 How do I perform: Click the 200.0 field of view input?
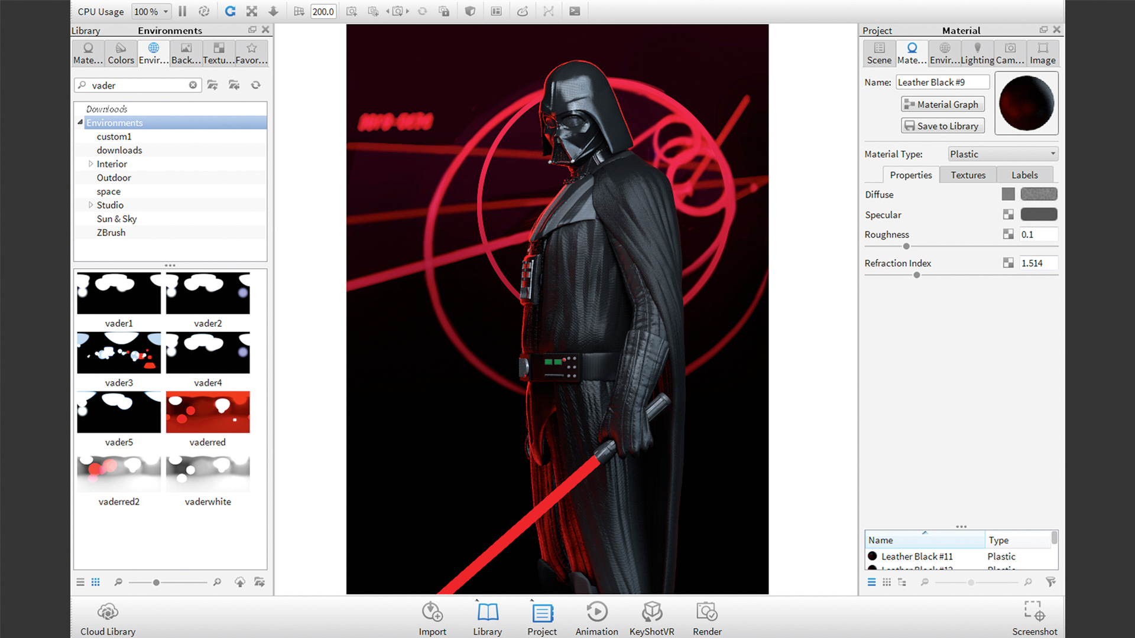coord(323,11)
